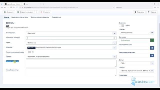Viewport: 160px width, 90px height.
Task: Open the Права доступа tab
Action: 56,17
